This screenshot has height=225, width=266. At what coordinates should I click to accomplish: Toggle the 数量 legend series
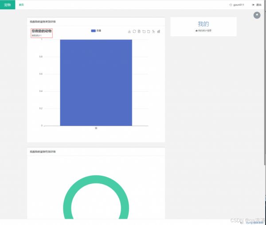[96, 31]
